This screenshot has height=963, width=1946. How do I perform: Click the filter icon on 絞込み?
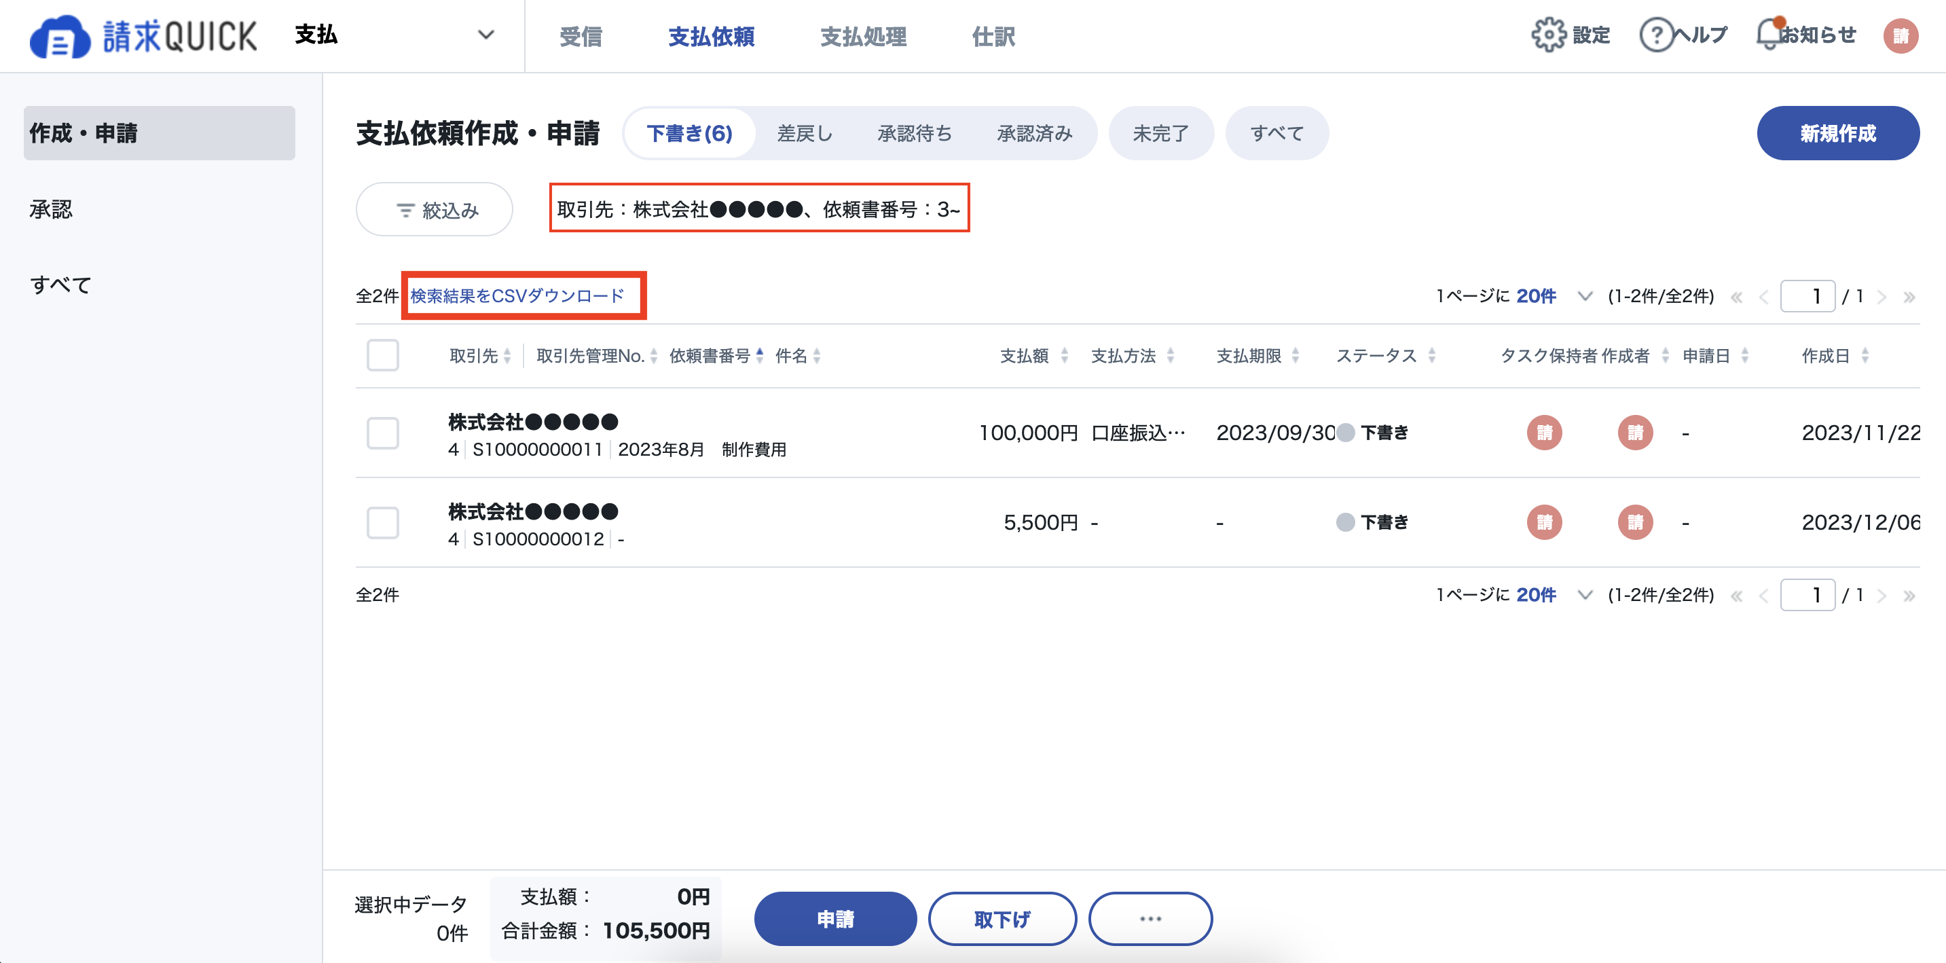(405, 210)
